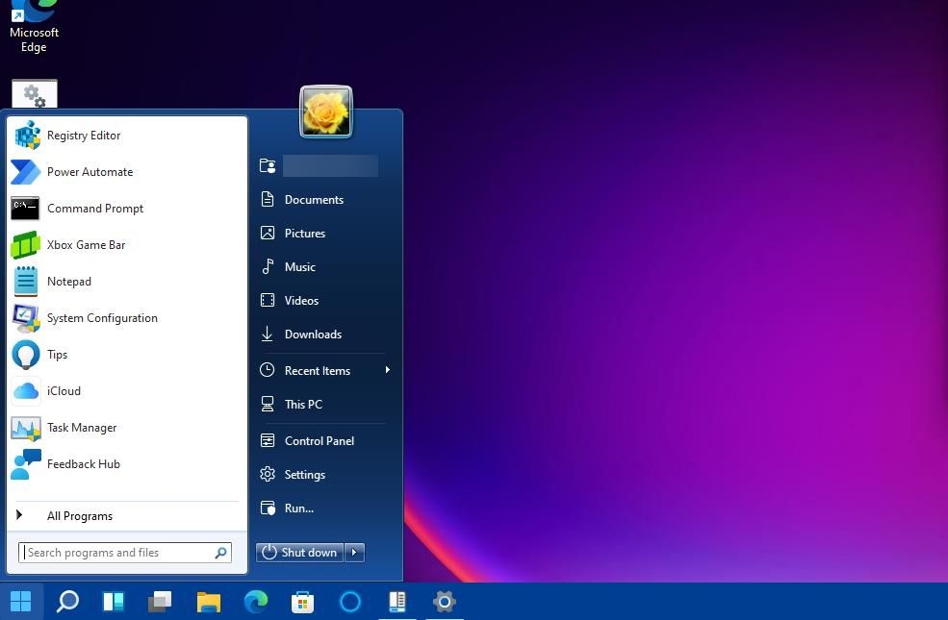Open Microsoft Edge from the taskbar

pos(255,602)
